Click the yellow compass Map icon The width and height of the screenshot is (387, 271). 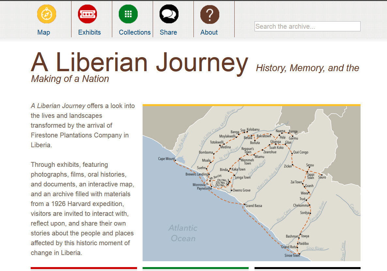tap(47, 14)
